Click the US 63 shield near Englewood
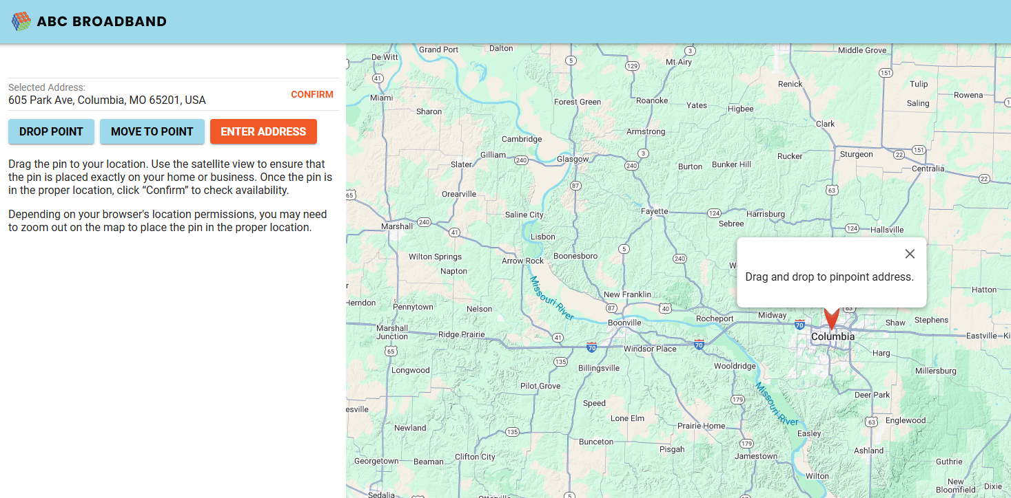Viewport: 1011px width, 498px height. click(872, 421)
